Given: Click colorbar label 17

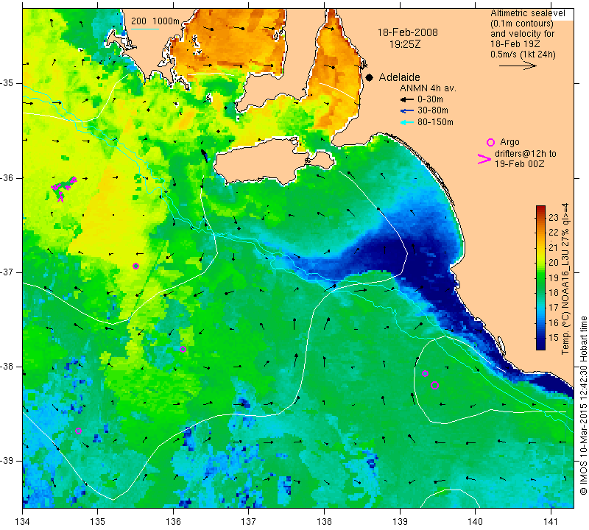Looking at the screenshot, I should point(554,307).
